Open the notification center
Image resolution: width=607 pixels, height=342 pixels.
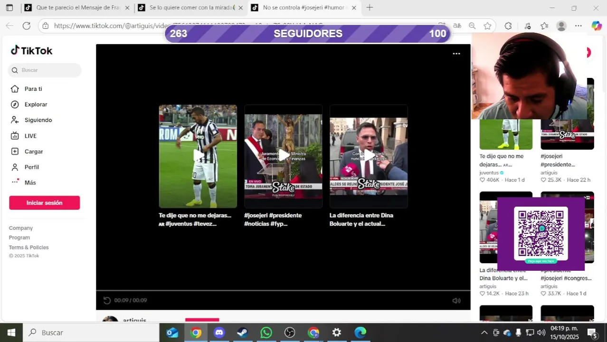pos(593,333)
